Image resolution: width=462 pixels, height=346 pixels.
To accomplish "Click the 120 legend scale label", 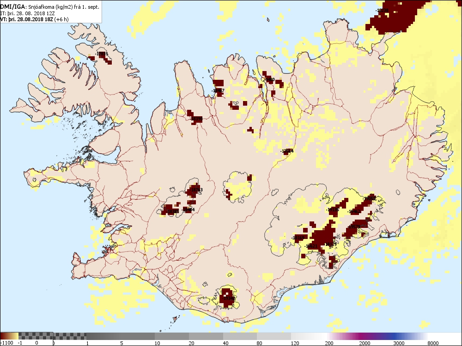I will pyautogui.click(x=295, y=343).
